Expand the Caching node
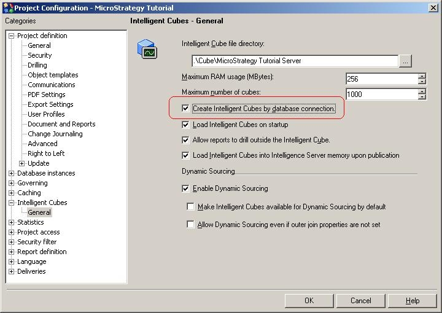Viewport: 442px width, 313px height. pos(11,193)
